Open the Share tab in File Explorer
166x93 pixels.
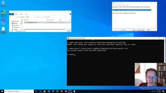(22, 14)
